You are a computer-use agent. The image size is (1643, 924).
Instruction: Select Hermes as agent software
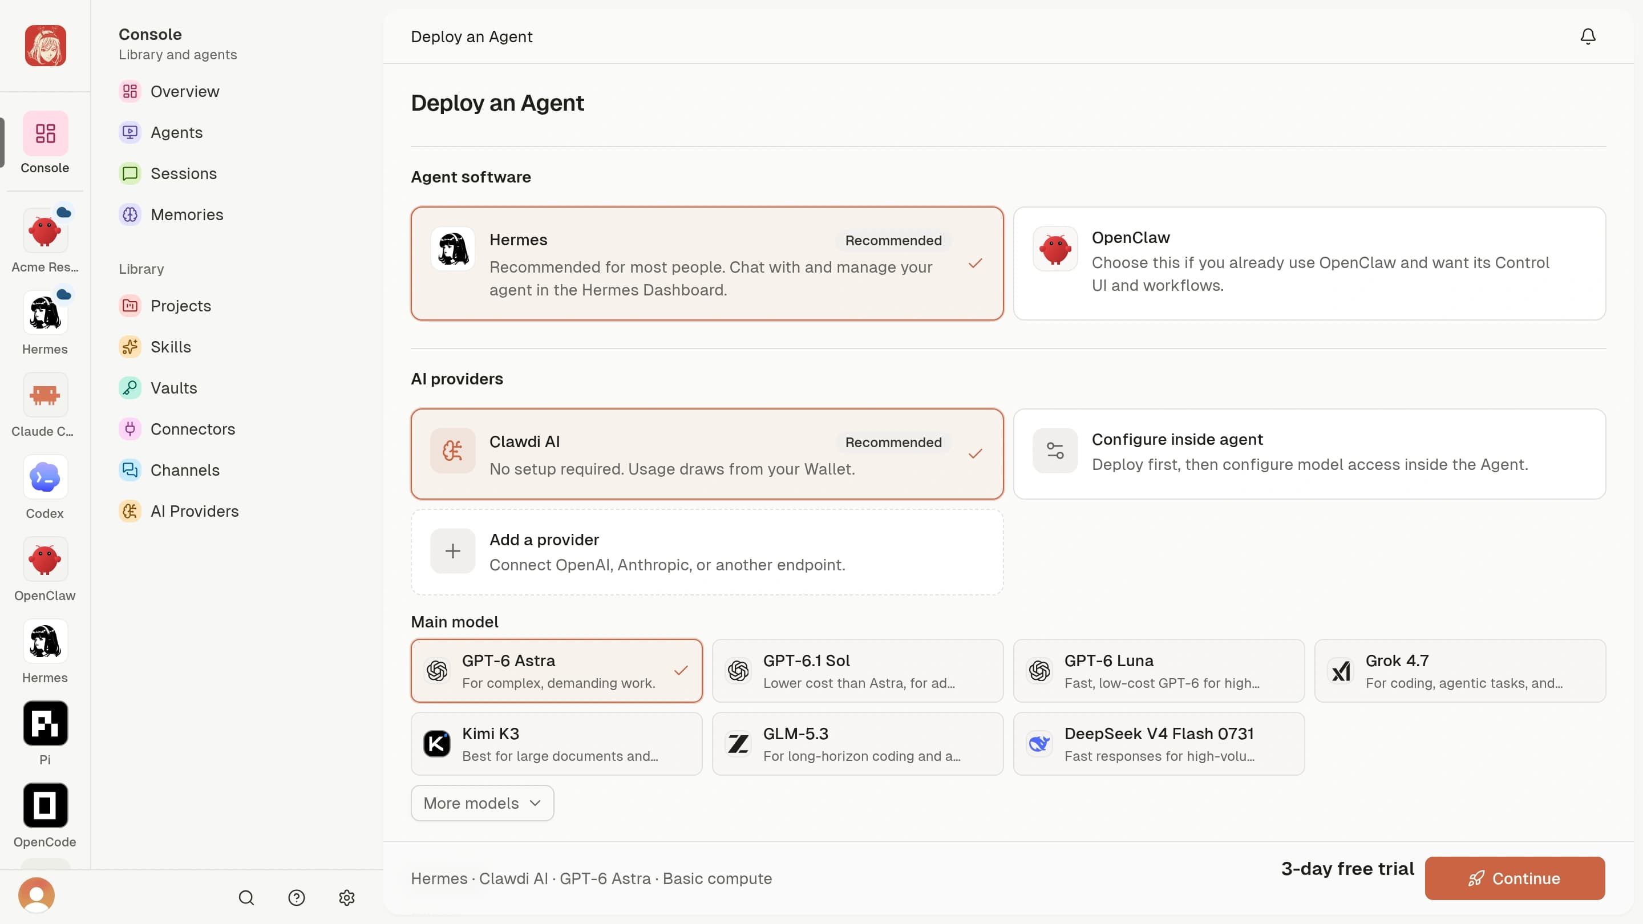707,264
